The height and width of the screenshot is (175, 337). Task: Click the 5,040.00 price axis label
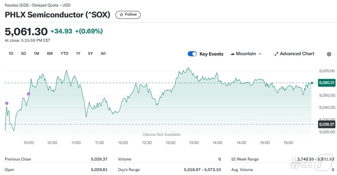pyautogui.click(x=327, y=107)
